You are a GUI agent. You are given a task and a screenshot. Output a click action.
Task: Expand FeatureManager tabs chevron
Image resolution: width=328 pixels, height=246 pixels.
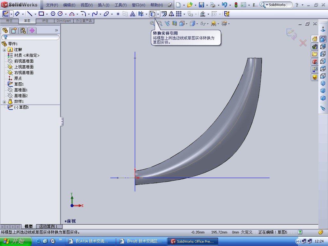(56, 30)
